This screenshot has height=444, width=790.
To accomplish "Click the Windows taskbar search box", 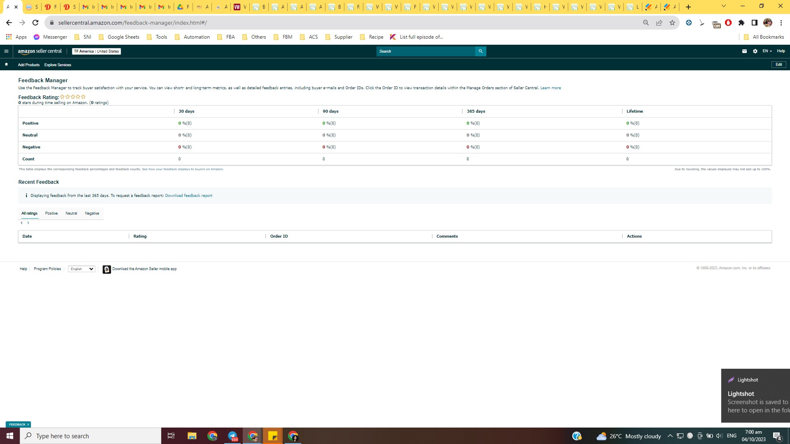I will (91, 436).
